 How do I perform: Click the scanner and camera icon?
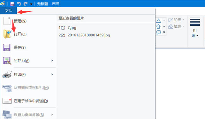[7, 89]
